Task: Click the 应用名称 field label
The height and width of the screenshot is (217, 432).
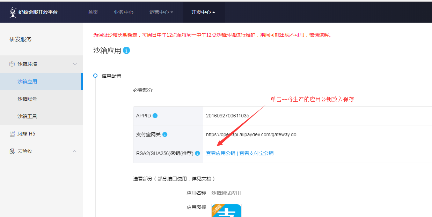Action: pos(197,193)
